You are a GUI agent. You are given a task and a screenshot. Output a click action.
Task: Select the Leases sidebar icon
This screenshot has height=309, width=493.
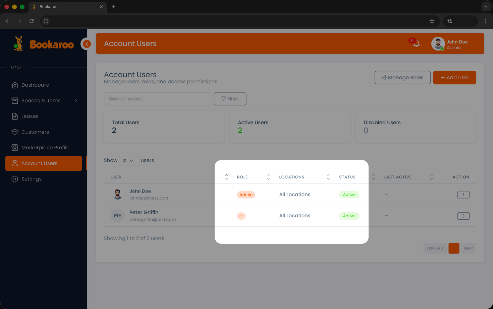15,116
